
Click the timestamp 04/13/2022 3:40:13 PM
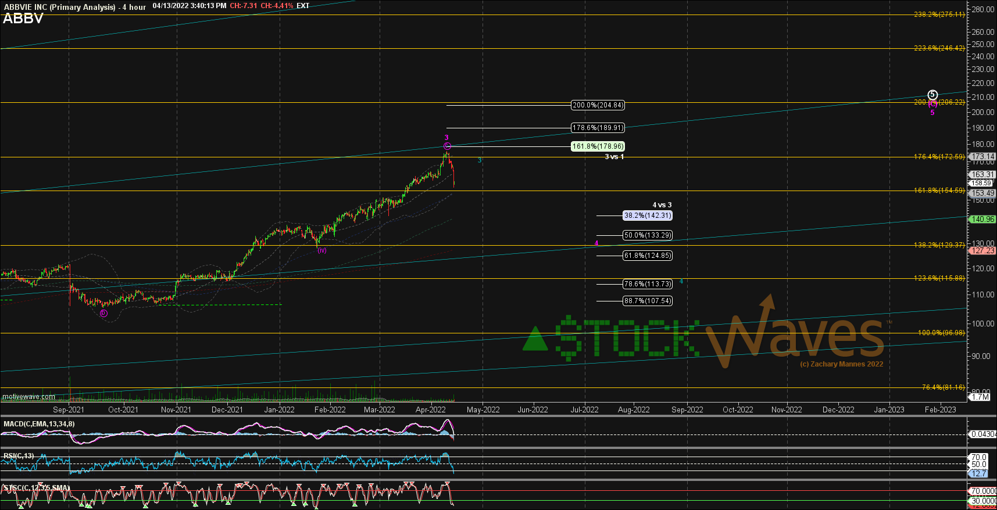click(190, 6)
